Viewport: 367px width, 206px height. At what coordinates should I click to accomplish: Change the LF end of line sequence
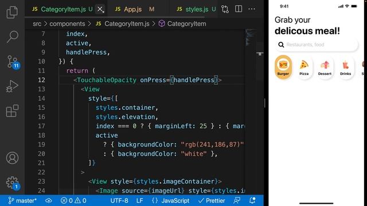140,200
